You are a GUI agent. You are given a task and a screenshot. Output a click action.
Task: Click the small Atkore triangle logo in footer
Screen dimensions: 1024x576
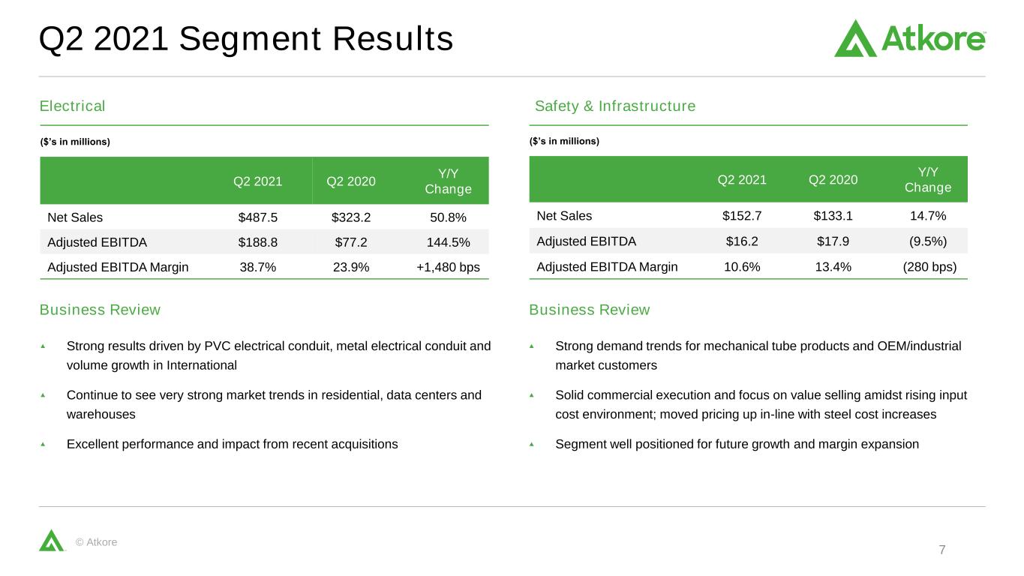click(52, 541)
